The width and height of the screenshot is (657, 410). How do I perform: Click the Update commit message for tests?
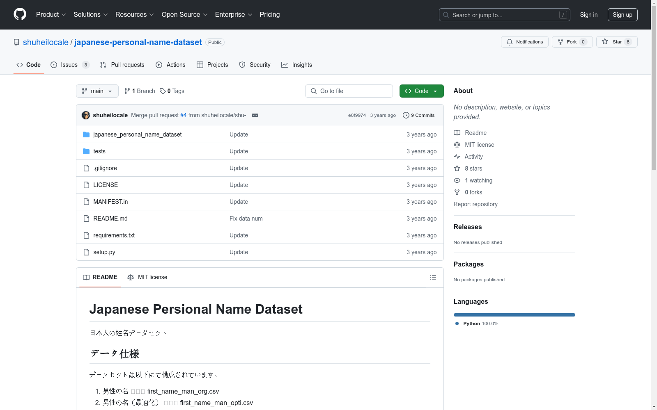tap(239, 151)
